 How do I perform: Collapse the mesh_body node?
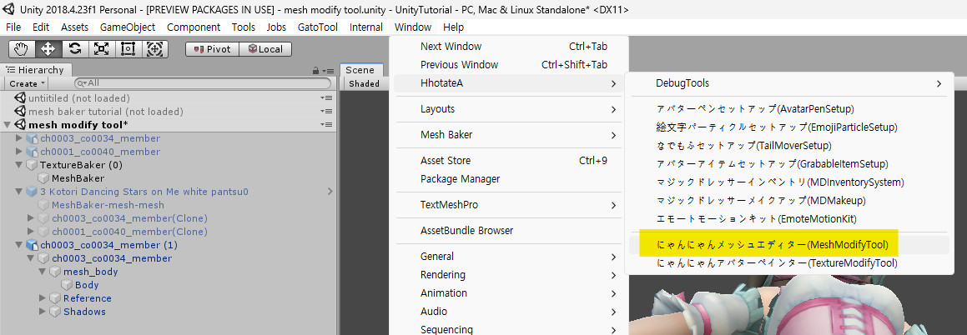point(43,272)
